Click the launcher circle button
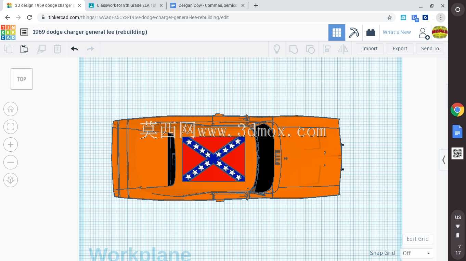Viewport: 466px width, 261px height. pyautogui.click(x=457, y=10)
